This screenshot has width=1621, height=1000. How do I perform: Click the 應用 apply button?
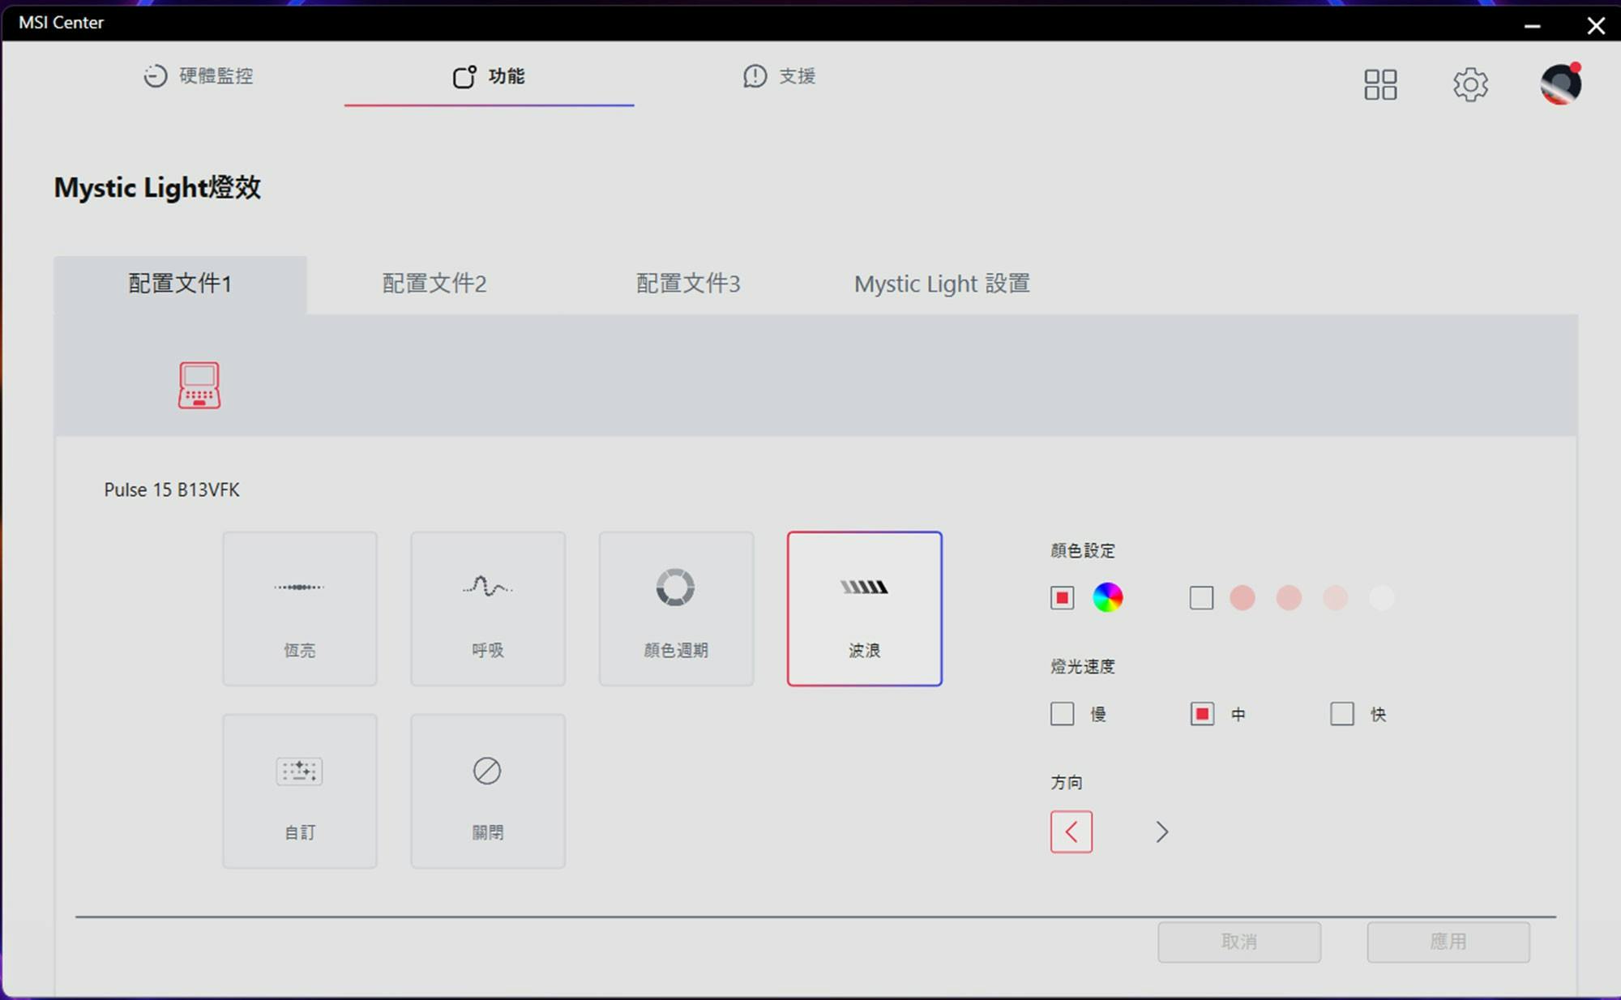(1448, 942)
